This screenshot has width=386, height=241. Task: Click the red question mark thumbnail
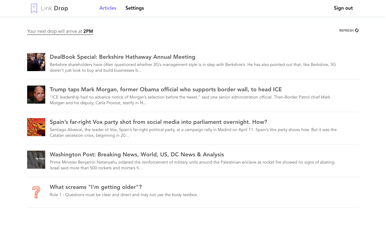36,192
